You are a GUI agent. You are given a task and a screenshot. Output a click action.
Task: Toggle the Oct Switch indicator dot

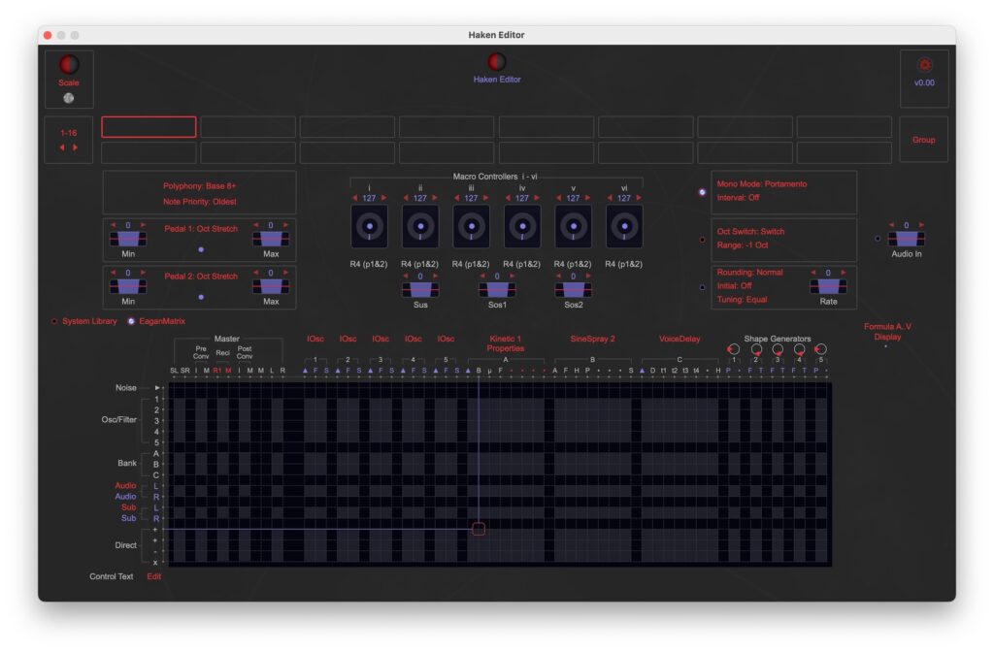point(702,241)
